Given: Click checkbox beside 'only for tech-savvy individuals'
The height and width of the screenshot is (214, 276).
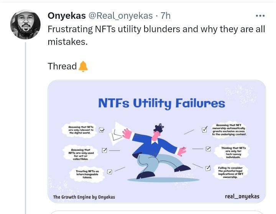Looking at the screenshot, I should click(x=208, y=148).
